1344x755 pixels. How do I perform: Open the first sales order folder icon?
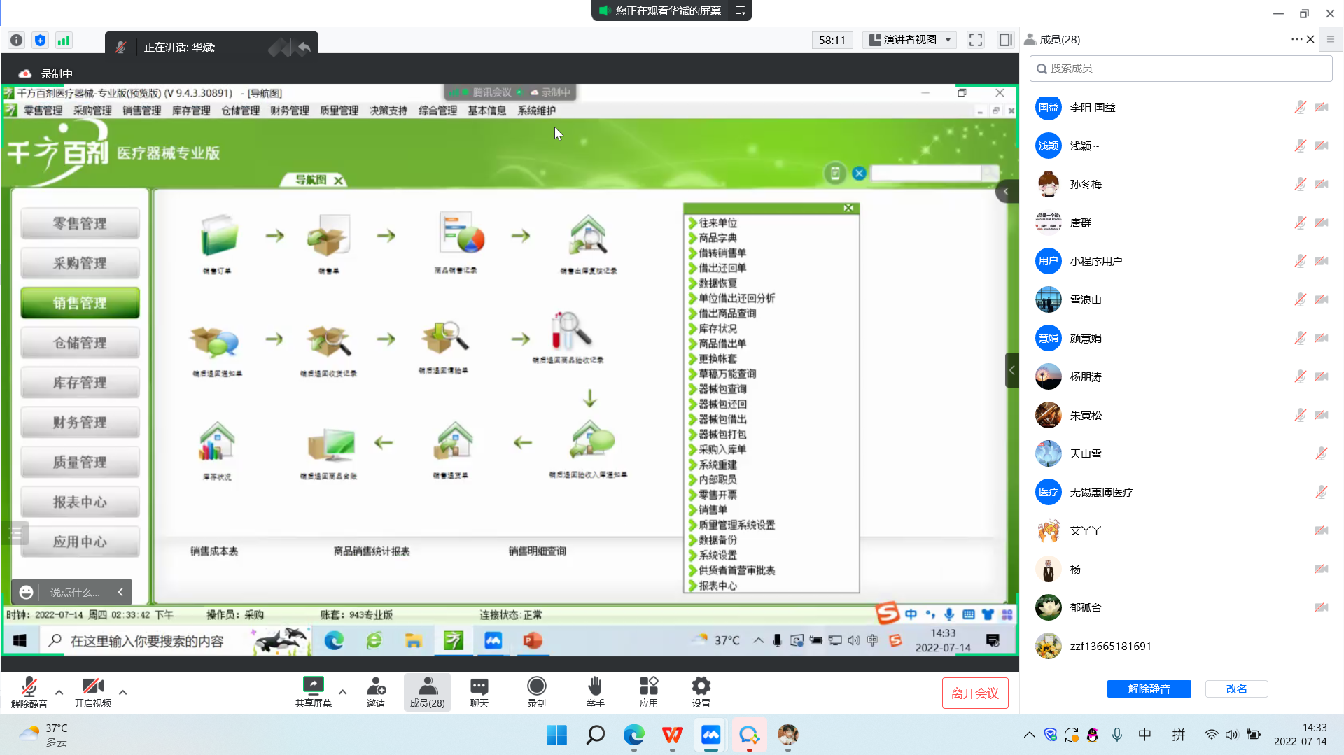pos(218,236)
